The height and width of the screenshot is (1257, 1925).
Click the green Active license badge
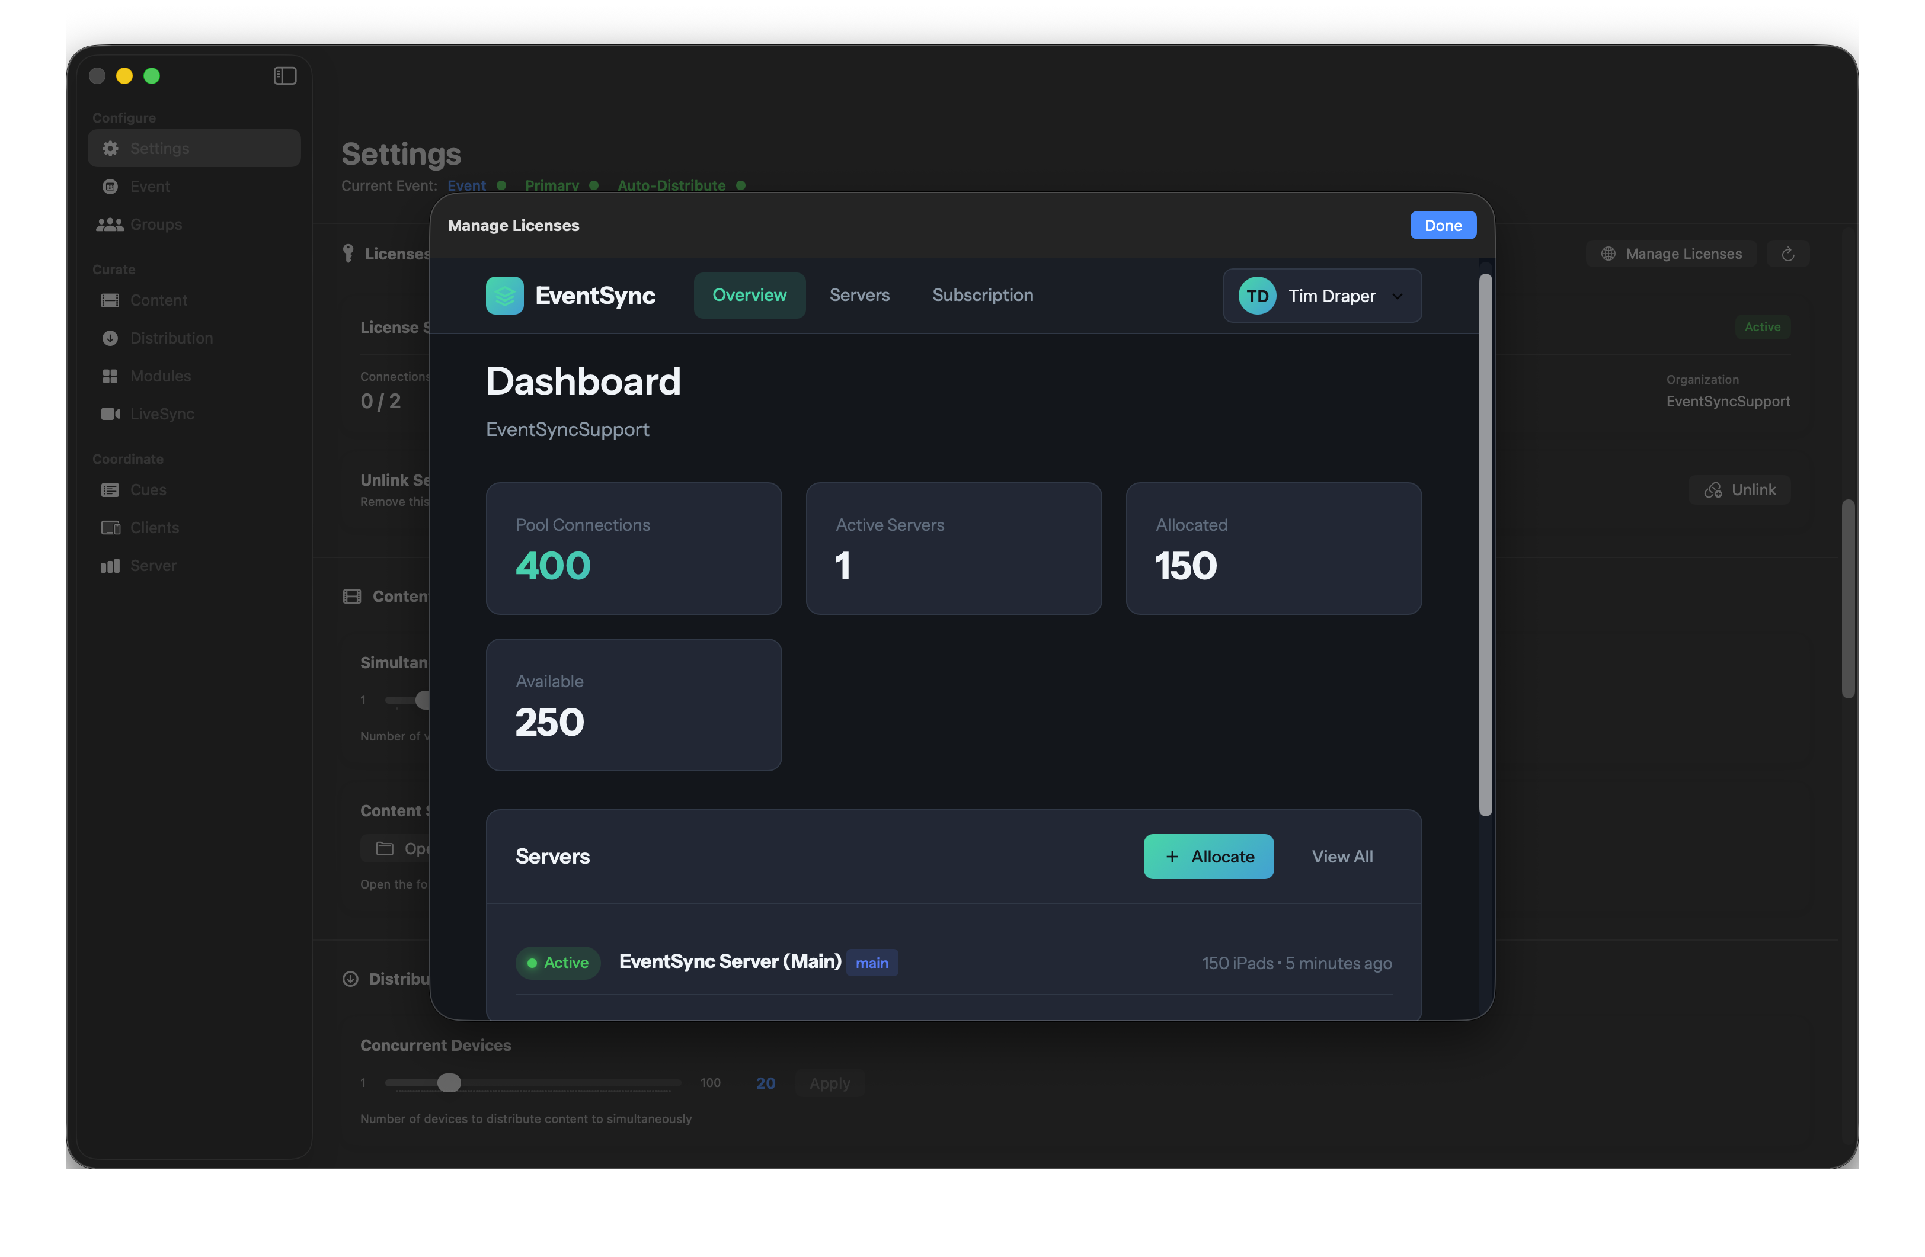1763,328
